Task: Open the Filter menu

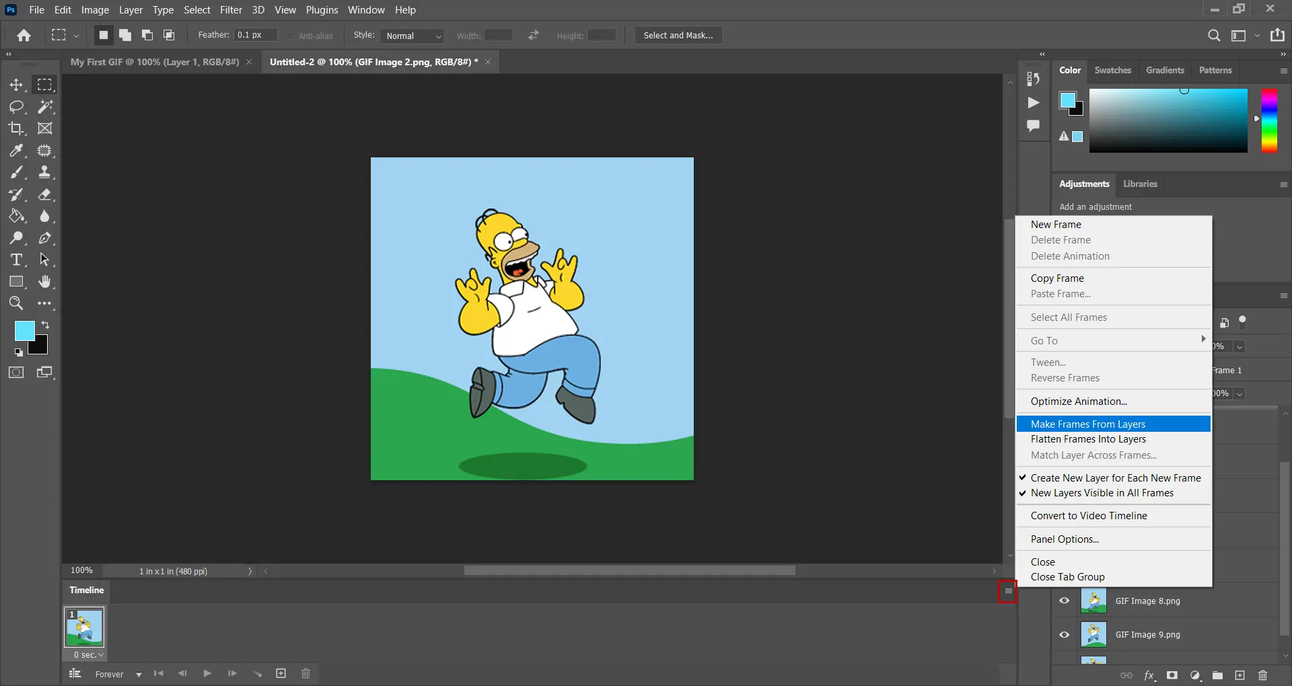Action: point(231,9)
